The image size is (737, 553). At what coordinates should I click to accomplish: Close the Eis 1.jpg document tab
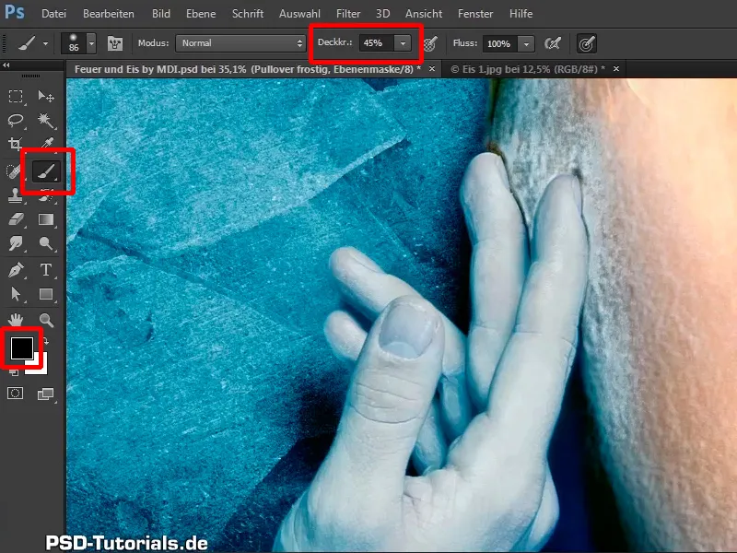click(x=616, y=69)
